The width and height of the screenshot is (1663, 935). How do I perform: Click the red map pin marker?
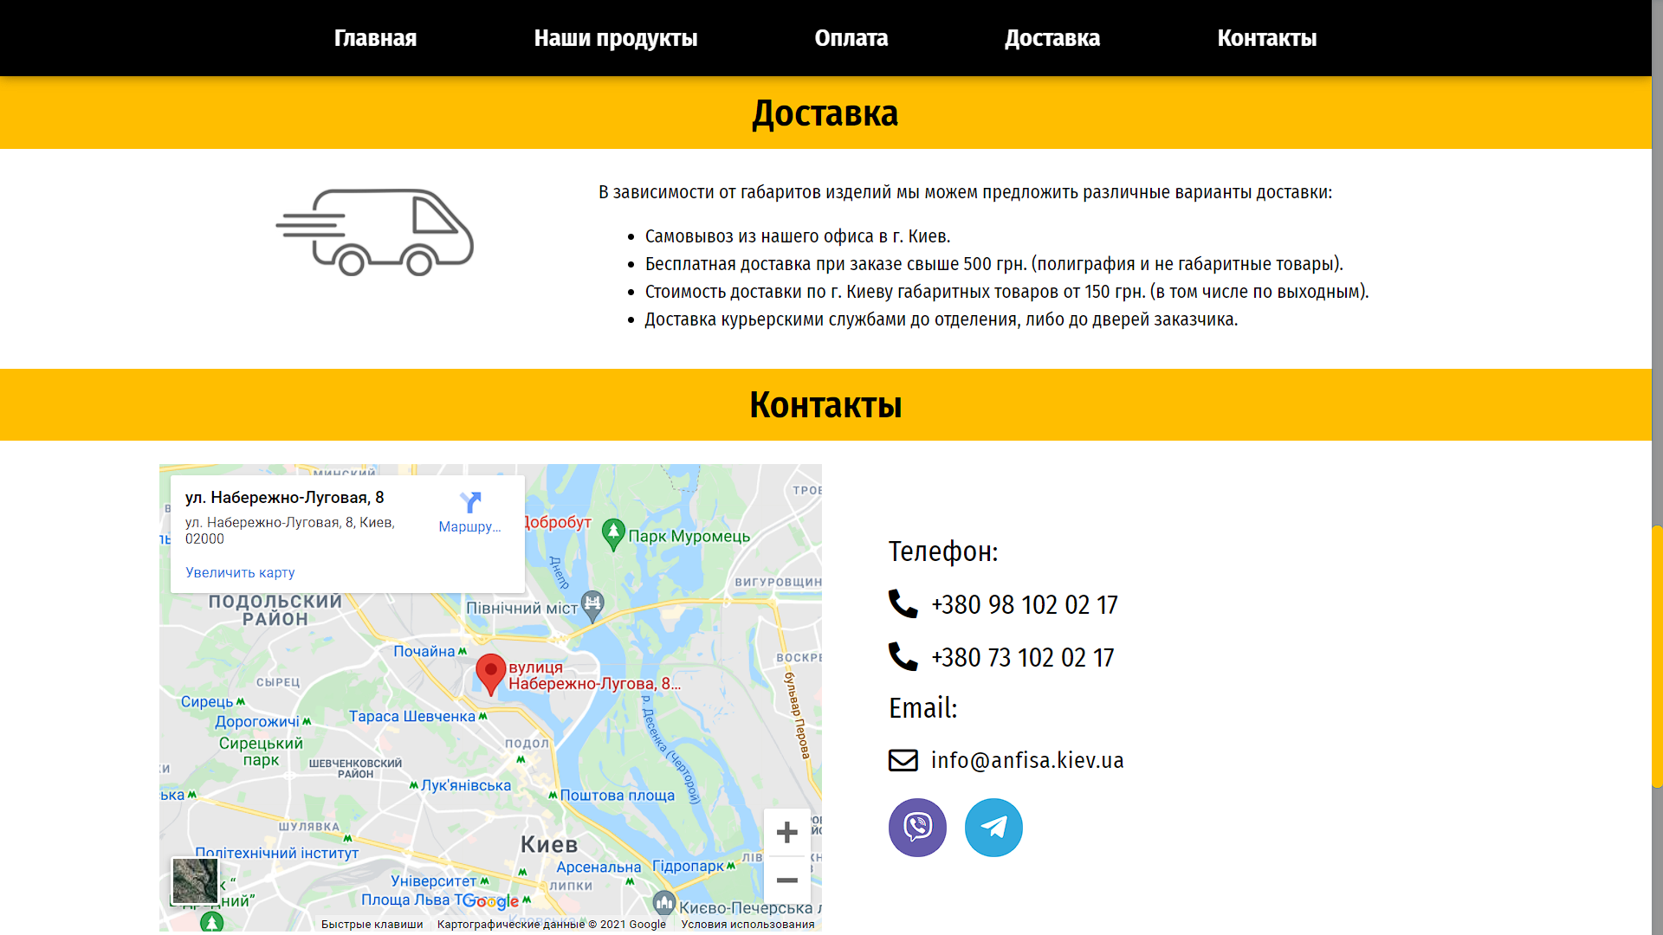pyautogui.click(x=491, y=674)
